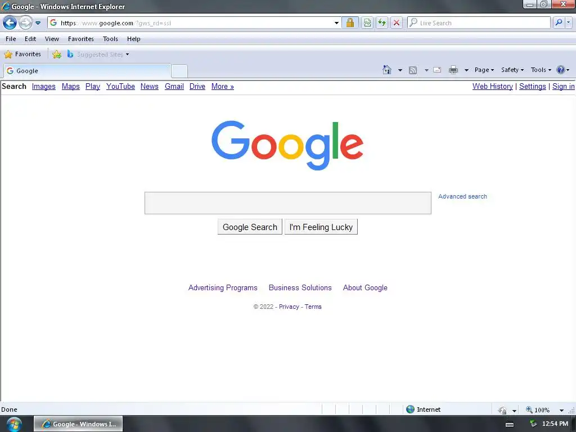Open the YouTube link
The height and width of the screenshot is (432, 576).
[120, 86]
